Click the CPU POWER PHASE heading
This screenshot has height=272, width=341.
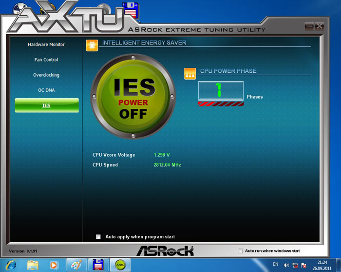pos(228,71)
